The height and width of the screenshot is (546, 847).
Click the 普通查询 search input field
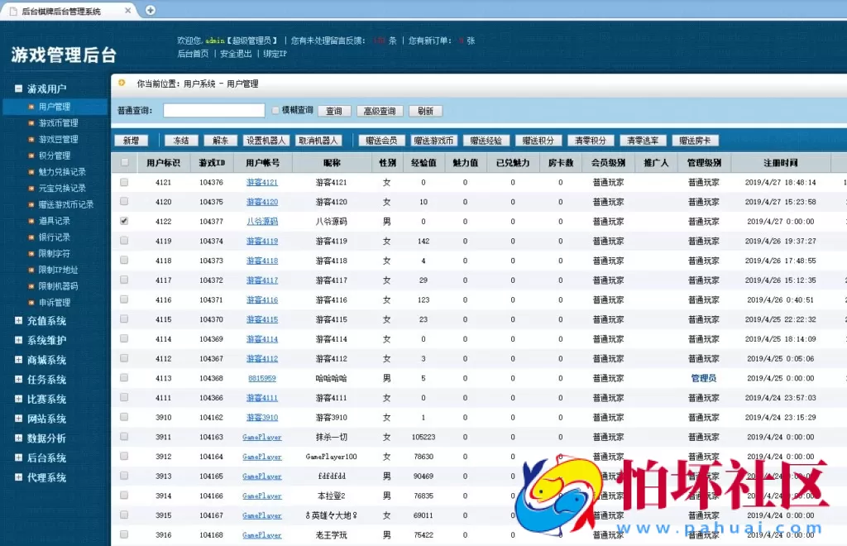coord(213,110)
